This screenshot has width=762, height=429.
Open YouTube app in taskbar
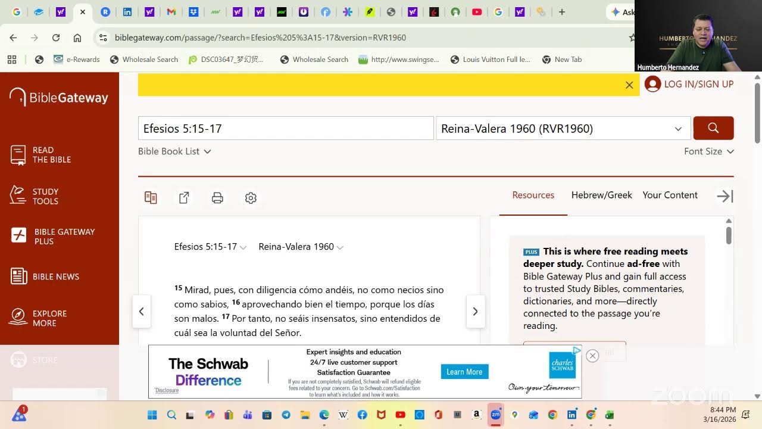400,415
